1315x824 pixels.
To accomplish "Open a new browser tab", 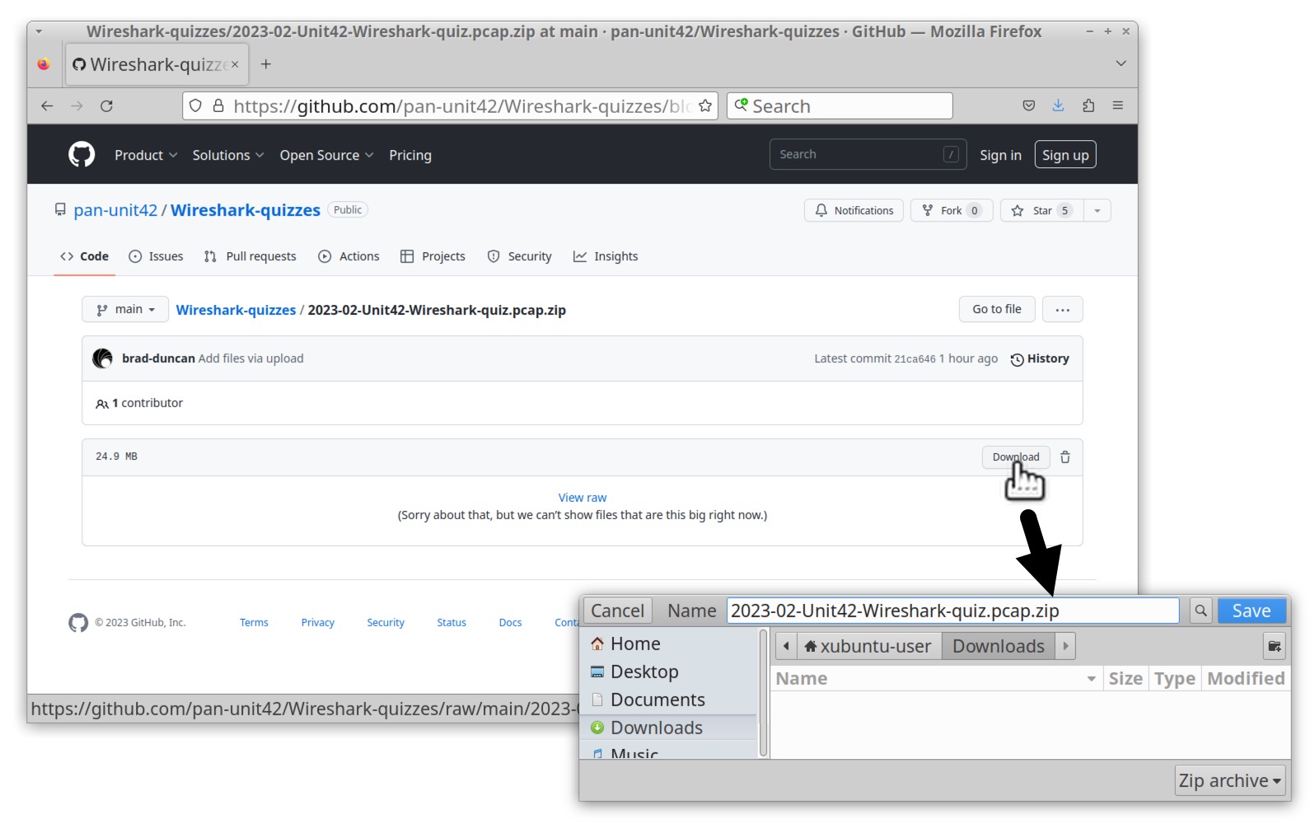I will click(x=265, y=64).
